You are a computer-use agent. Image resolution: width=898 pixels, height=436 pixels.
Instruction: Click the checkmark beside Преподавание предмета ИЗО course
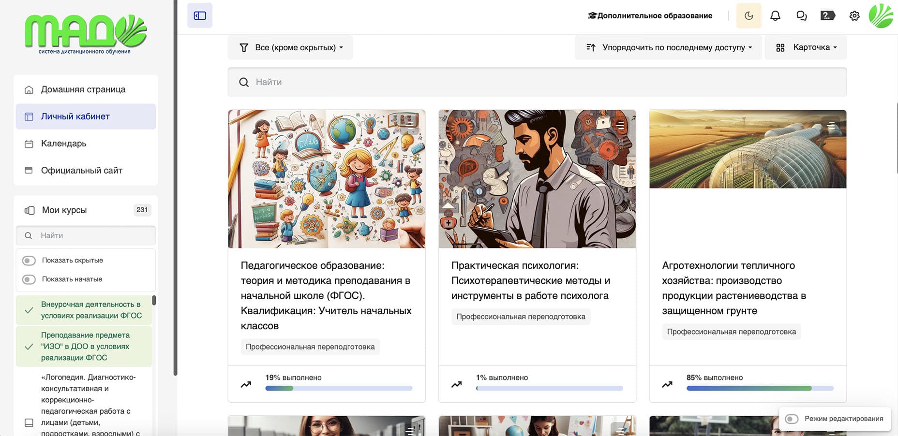[x=29, y=347]
